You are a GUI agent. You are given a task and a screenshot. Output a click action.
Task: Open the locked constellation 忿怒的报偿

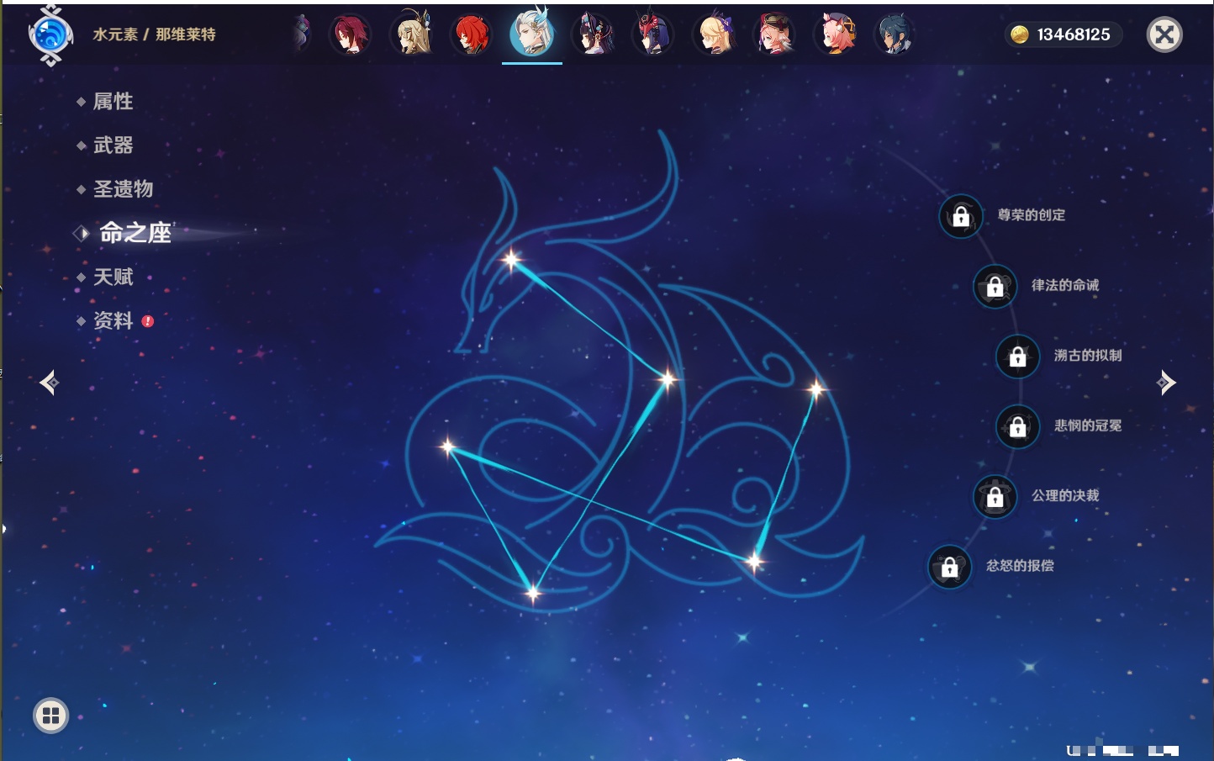tap(950, 567)
